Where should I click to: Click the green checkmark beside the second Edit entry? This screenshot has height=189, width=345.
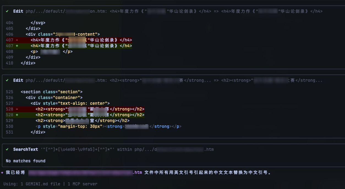click(x=7, y=80)
